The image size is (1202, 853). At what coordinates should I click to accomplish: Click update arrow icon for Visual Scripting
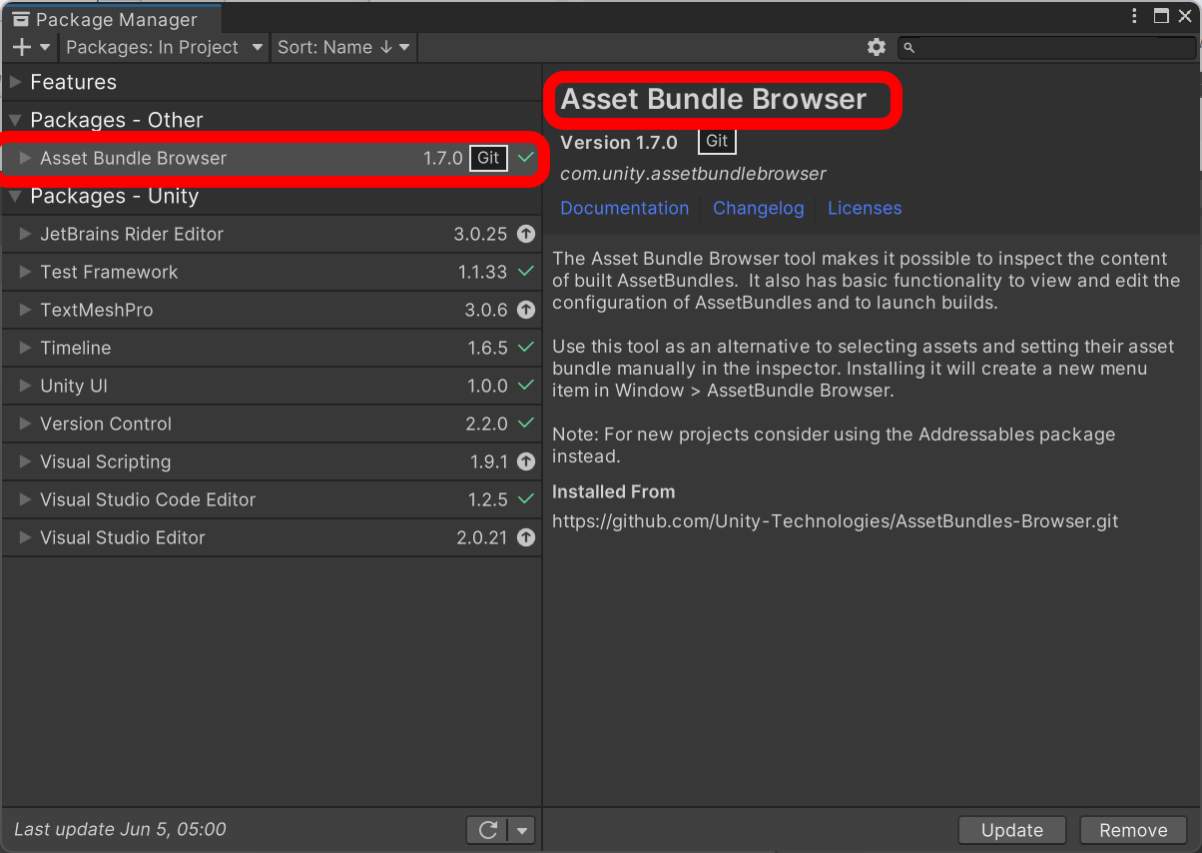(526, 461)
